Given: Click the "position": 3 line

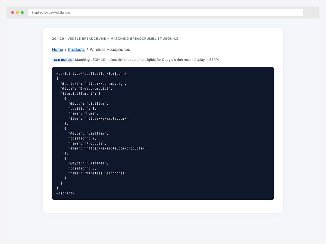Looking at the screenshot, I should 82,168.
